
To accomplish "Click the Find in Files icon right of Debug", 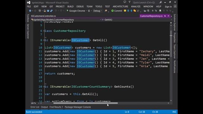I will (106, 11).
